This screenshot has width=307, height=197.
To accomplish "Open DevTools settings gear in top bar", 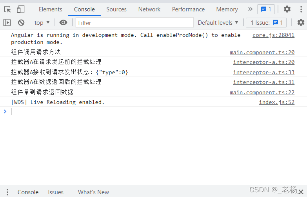I will point(287,9).
